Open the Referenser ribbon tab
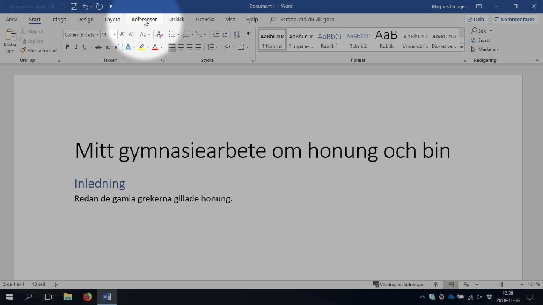Screen dimensions: 543x305 click(144, 20)
